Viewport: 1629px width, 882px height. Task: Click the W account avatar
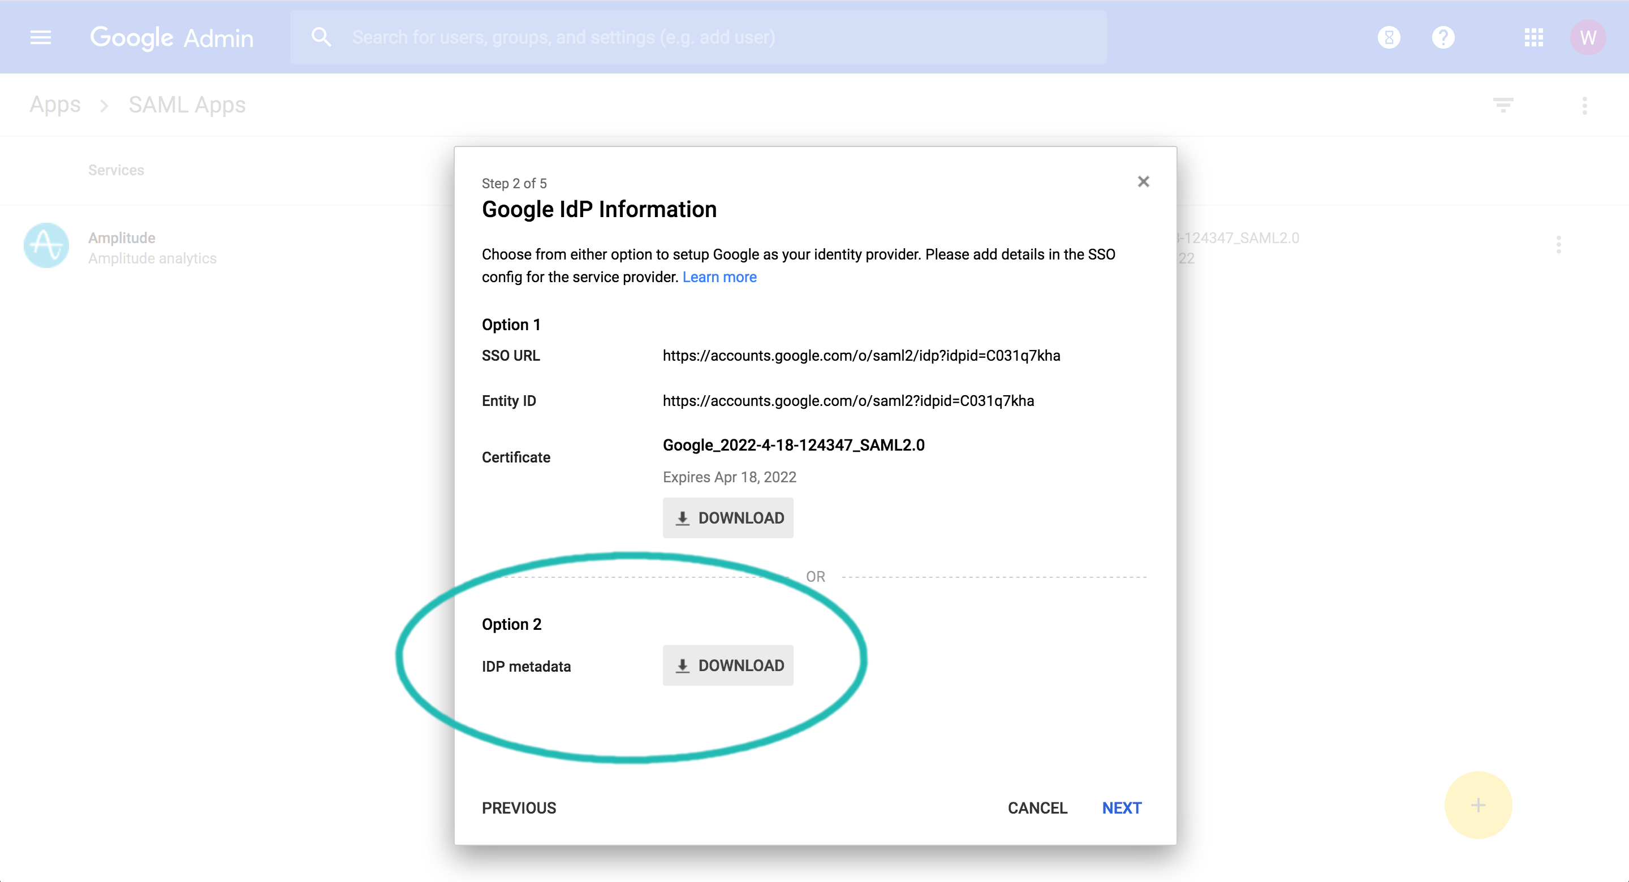click(1588, 37)
